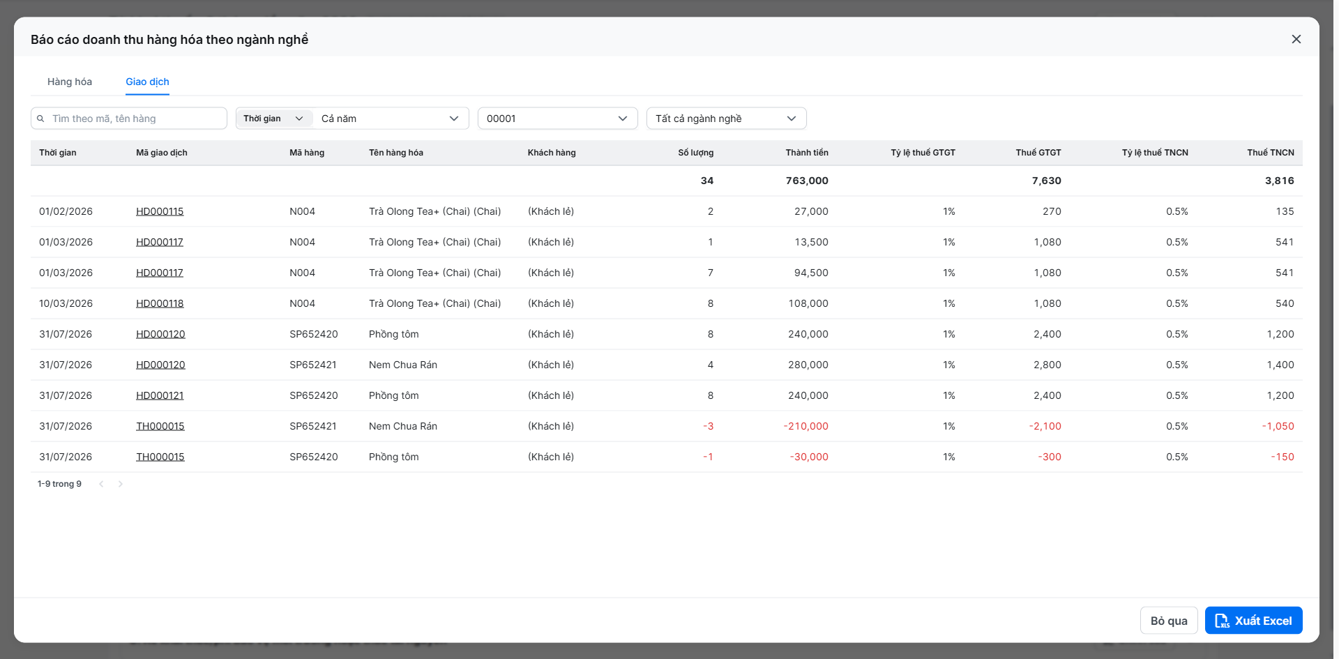Click the TNCN tax value 1,400
The width and height of the screenshot is (1339, 659).
(x=1280, y=365)
